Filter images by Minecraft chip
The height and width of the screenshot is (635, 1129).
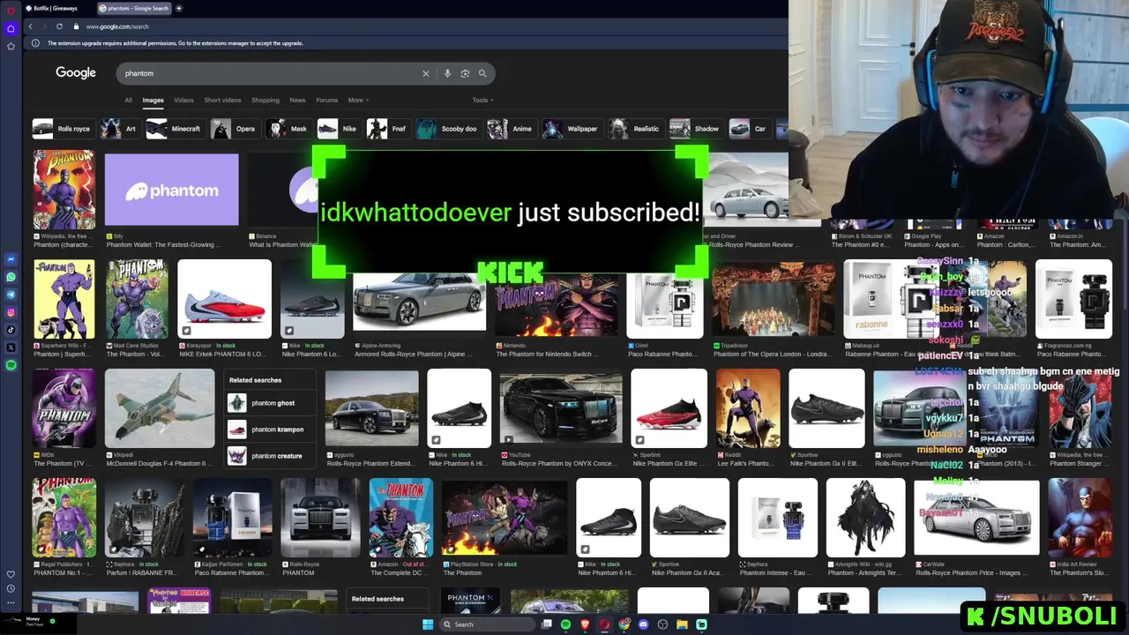[174, 129]
